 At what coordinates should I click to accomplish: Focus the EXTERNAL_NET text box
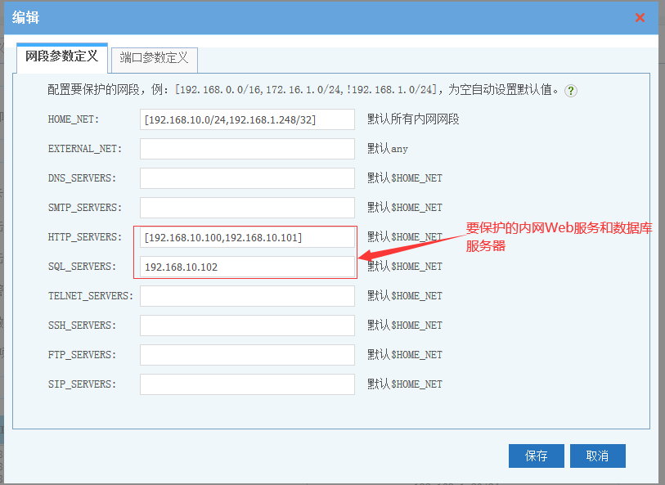point(247,149)
